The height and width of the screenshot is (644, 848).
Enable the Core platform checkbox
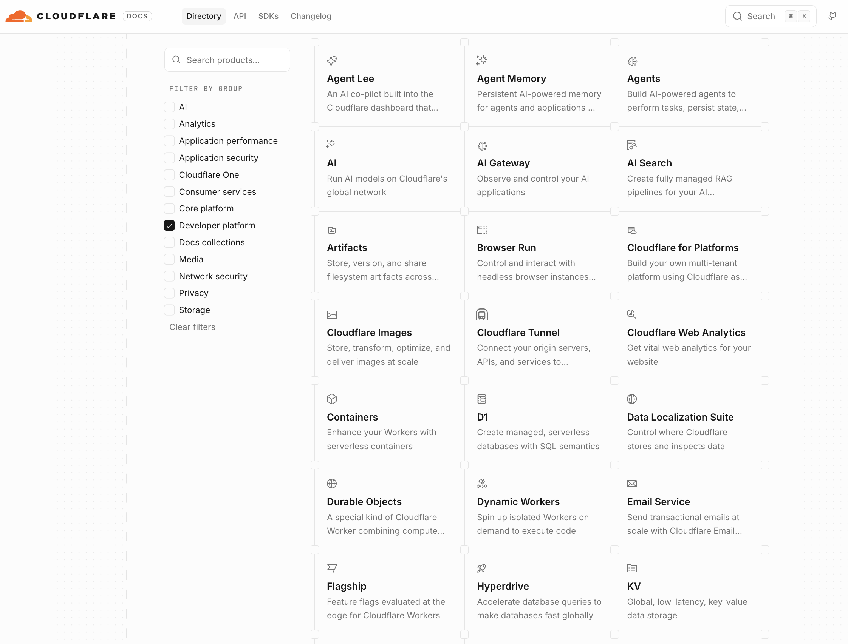(x=169, y=208)
